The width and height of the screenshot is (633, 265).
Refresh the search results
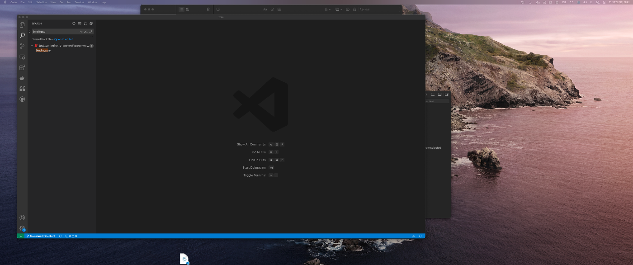tap(74, 24)
